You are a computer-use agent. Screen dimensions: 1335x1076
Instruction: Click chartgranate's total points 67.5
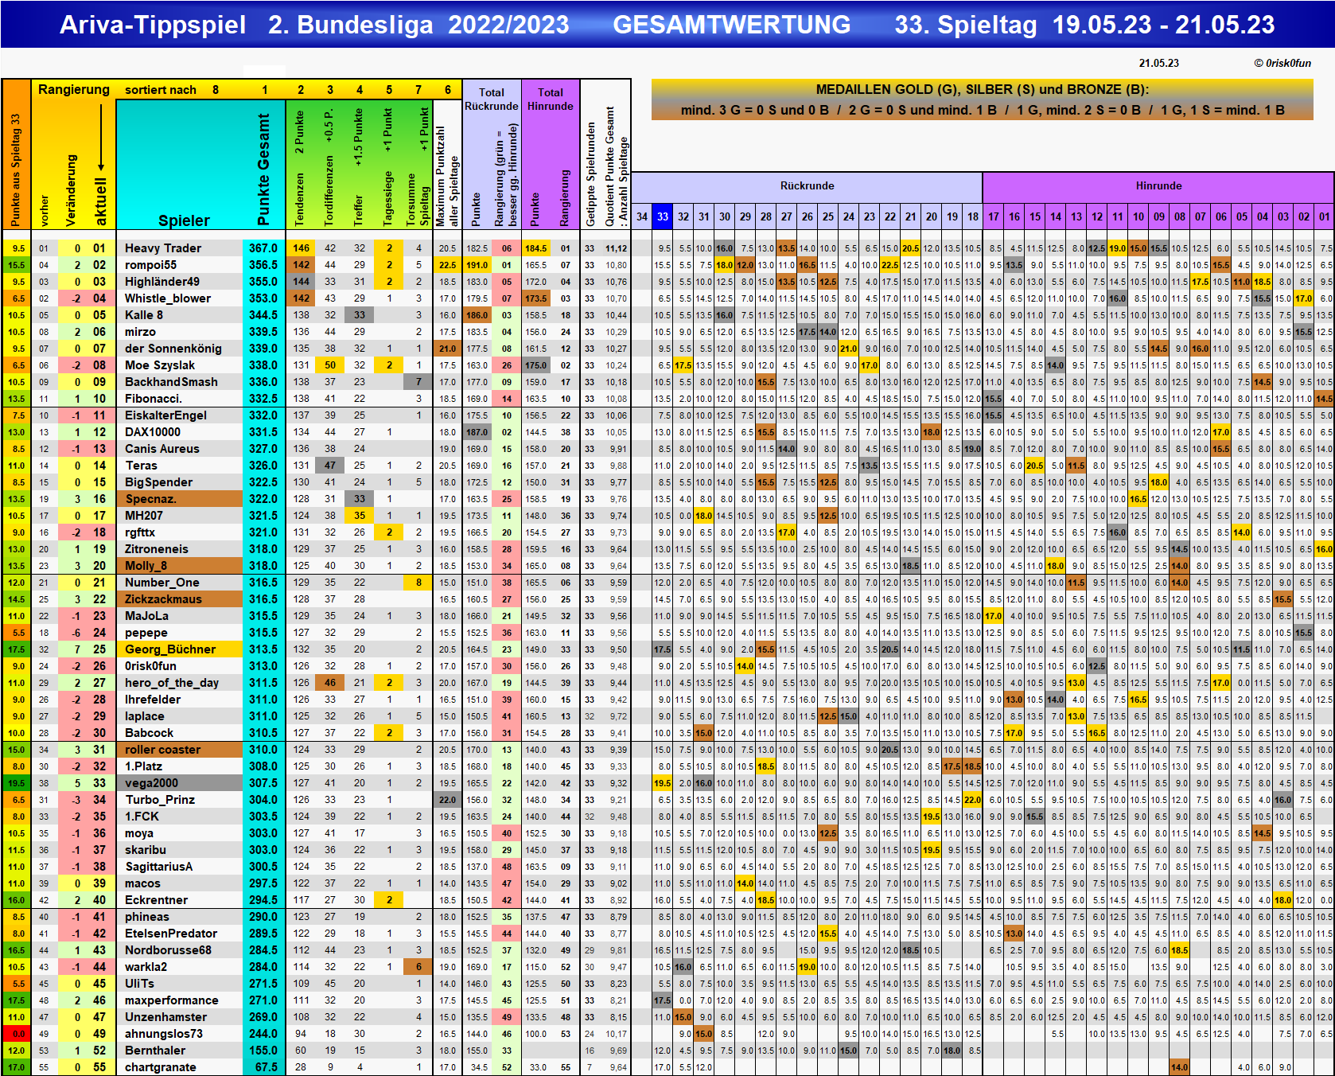coord(264,1067)
